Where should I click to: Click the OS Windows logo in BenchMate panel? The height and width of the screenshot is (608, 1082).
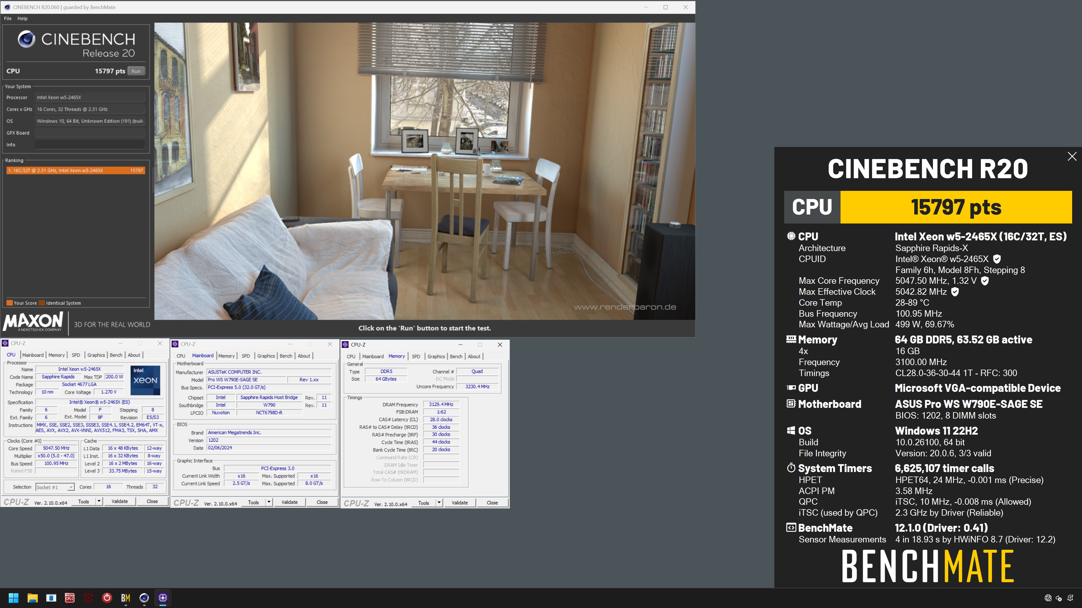coord(791,430)
